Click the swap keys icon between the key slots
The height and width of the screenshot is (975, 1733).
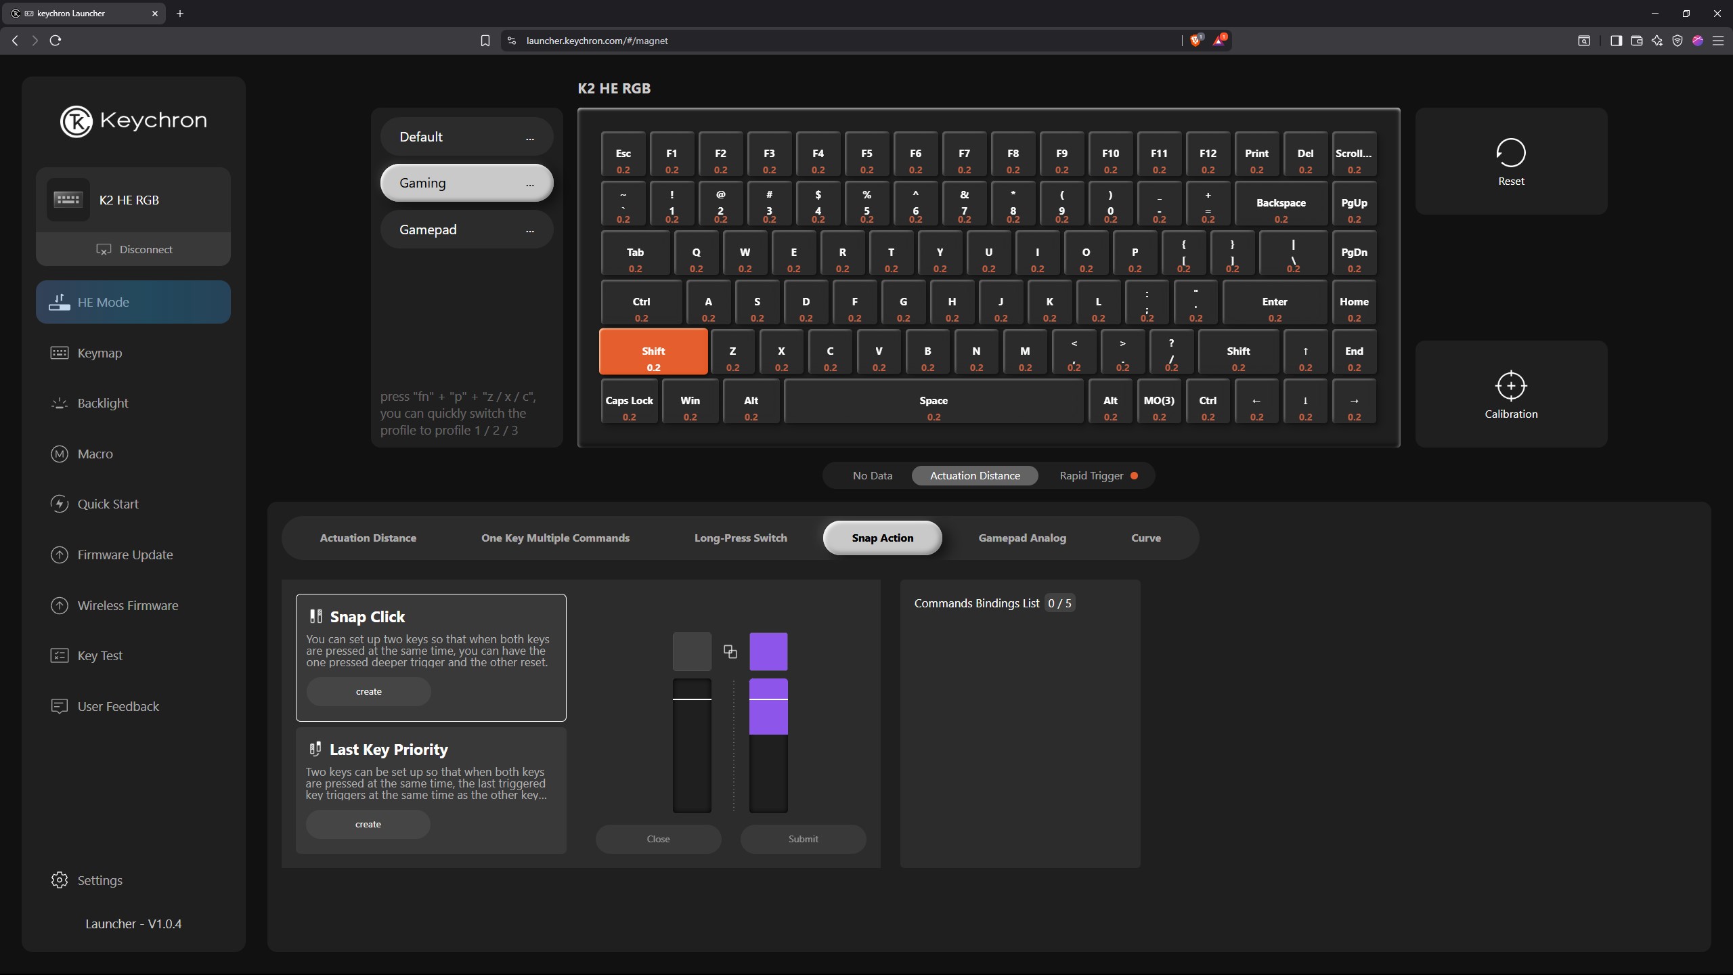(x=730, y=651)
